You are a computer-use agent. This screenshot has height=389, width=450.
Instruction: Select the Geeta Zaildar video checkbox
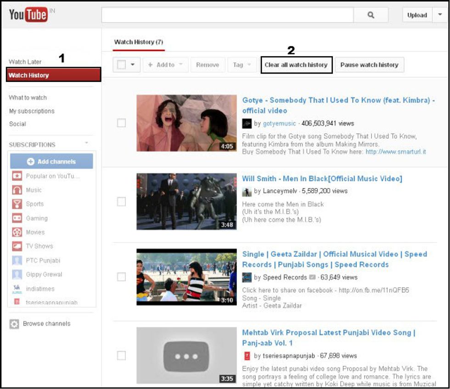tap(121, 277)
